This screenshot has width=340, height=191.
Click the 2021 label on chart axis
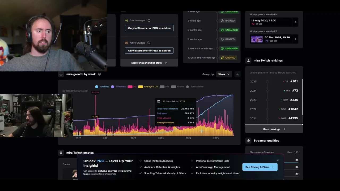click(106, 138)
